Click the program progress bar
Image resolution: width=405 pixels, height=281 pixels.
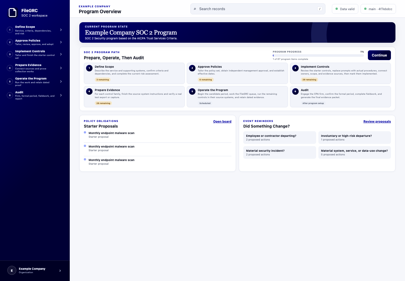(x=318, y=55)
